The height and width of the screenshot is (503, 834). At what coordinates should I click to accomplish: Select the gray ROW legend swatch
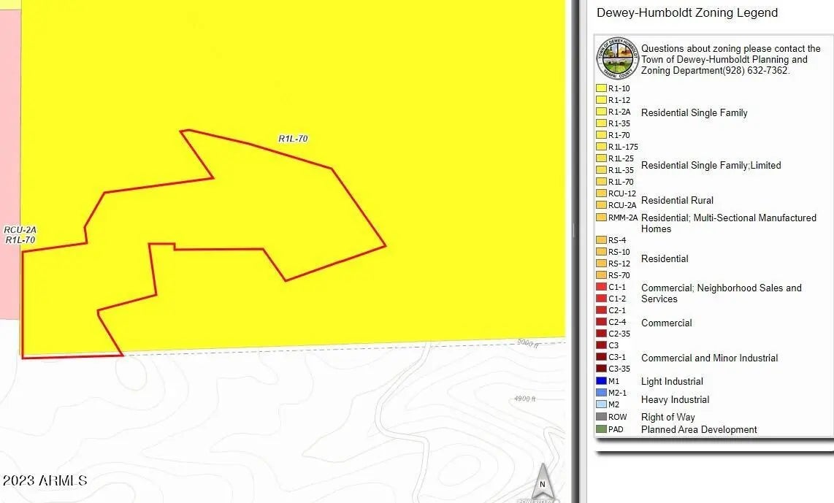click(x=601, y=417)
